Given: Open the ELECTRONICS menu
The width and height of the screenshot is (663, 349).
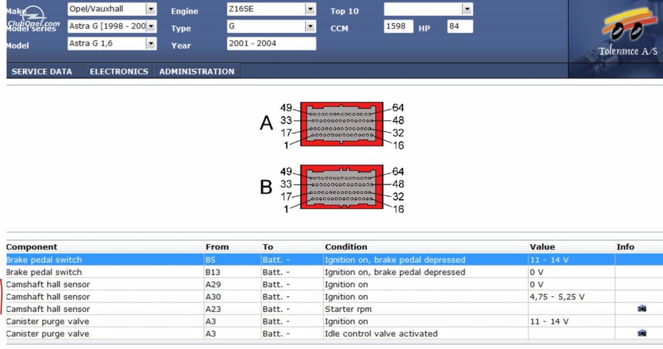Looking at the screenshot, I should pos(119,71).
